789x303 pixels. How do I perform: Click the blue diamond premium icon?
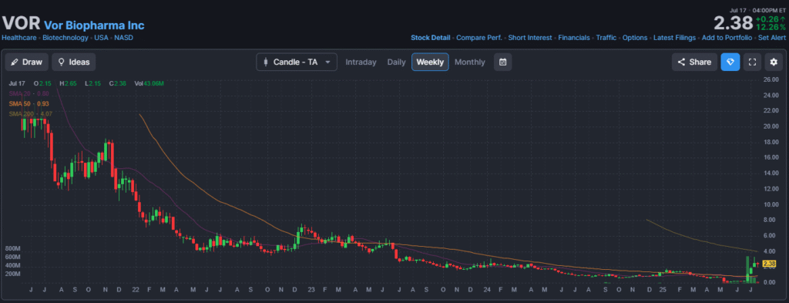[x=730, y=62]
